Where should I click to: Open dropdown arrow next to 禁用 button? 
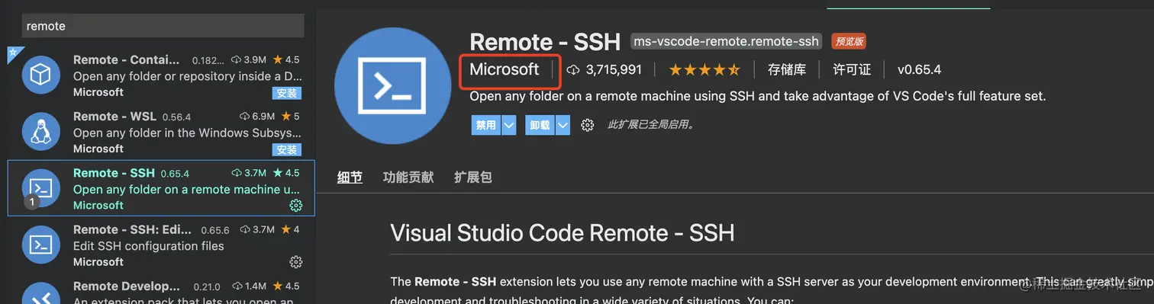509,125
